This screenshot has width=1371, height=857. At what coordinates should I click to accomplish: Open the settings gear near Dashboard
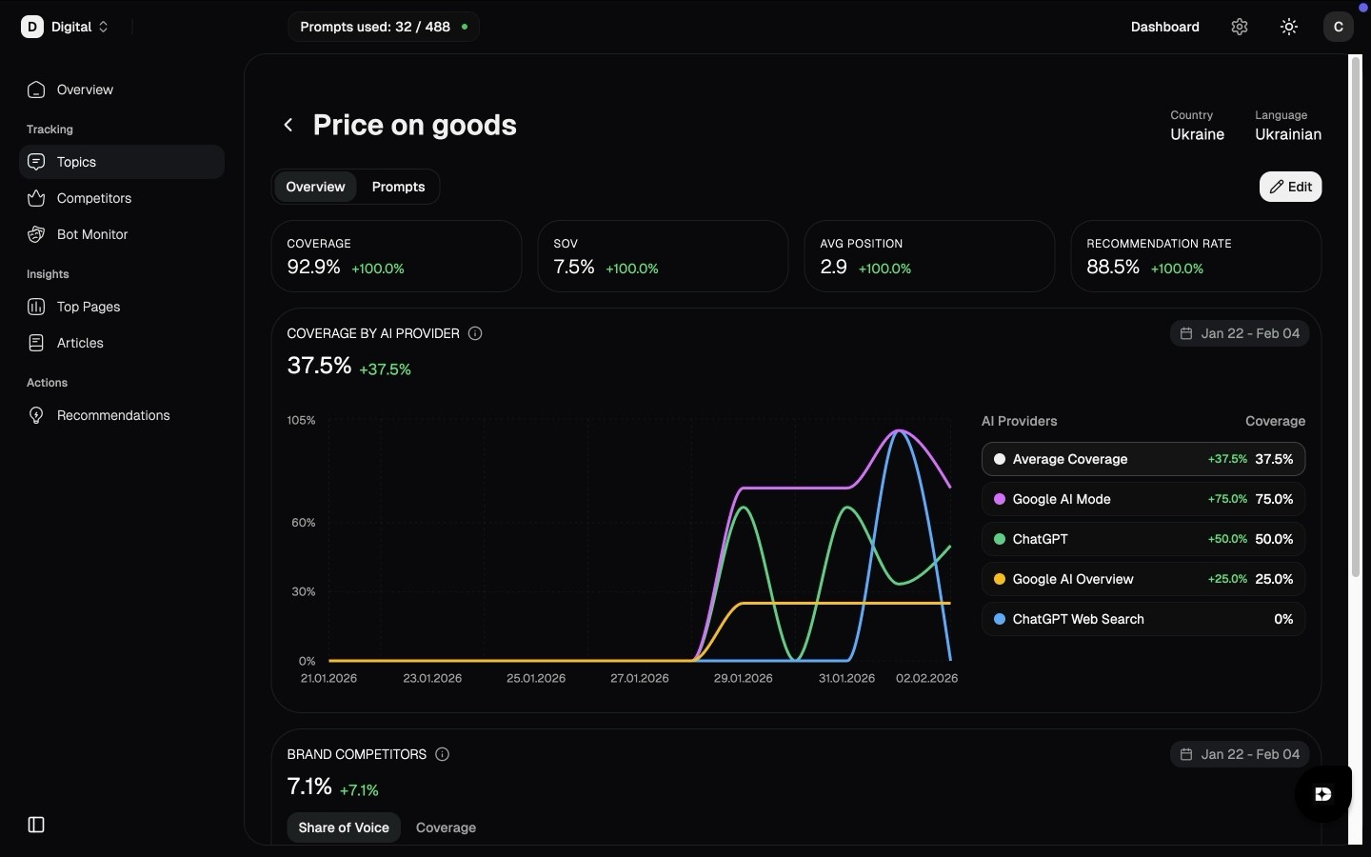point(1240,27)
